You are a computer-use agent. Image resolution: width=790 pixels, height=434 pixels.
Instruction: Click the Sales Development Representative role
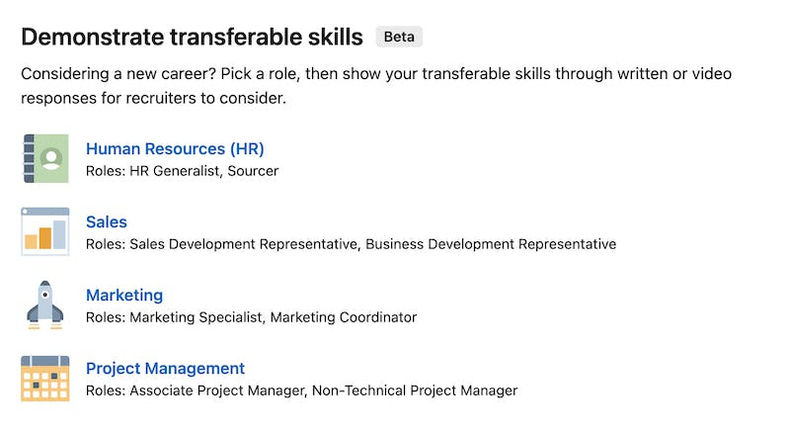244,244
